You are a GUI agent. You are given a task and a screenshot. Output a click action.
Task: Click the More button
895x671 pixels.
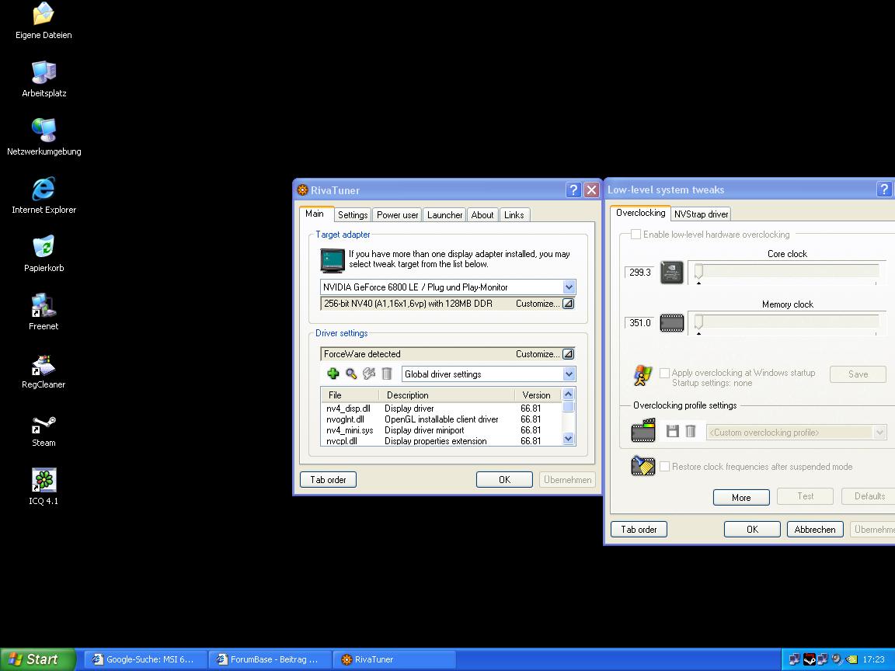tap(741, 498)
